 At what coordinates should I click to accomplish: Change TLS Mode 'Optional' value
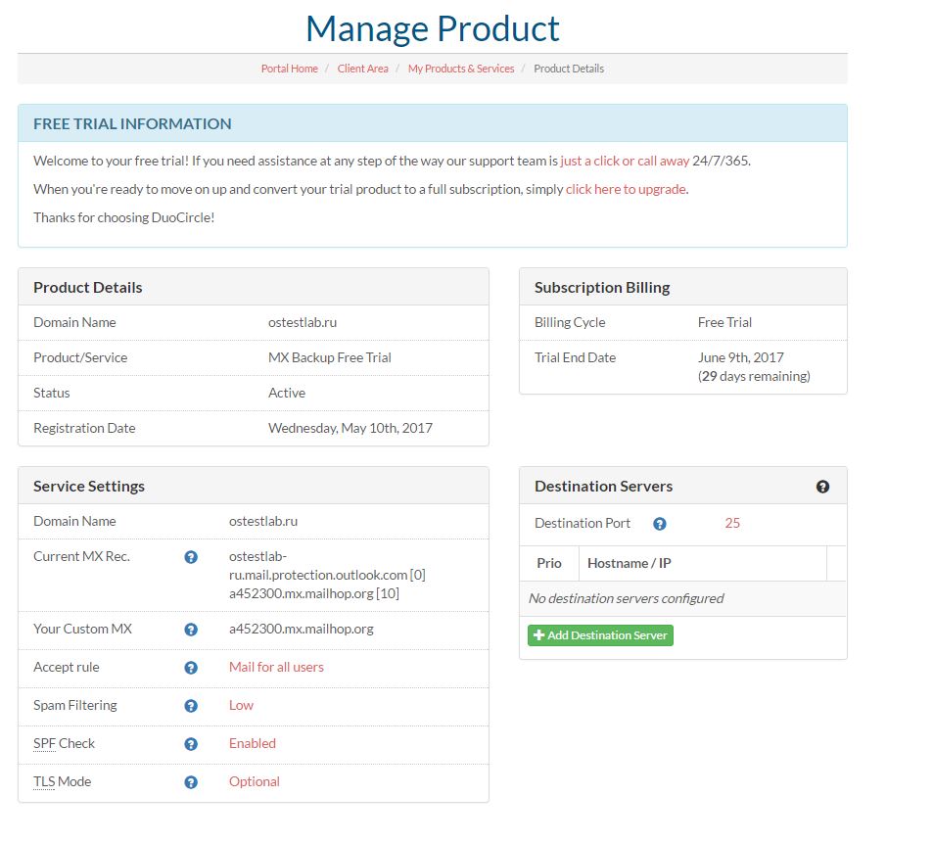[x=255, y=781]
